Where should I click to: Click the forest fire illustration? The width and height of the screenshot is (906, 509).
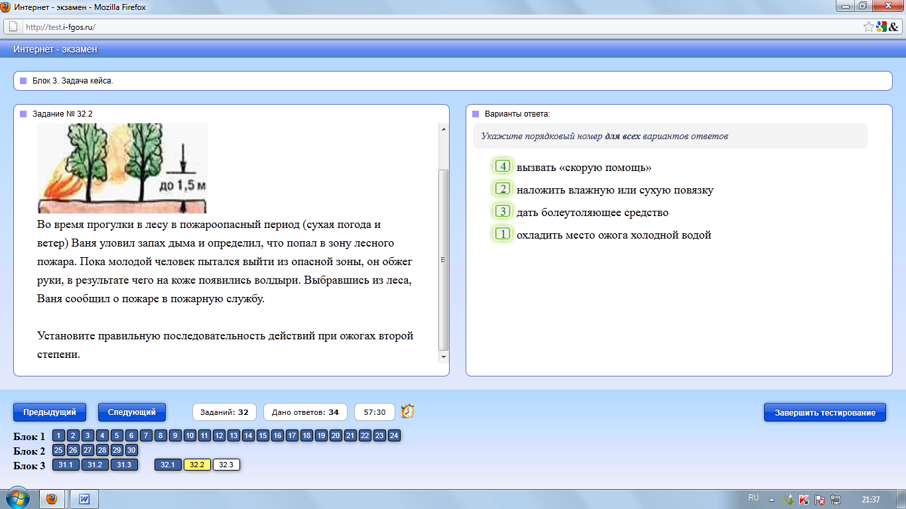tap(123, 168)
